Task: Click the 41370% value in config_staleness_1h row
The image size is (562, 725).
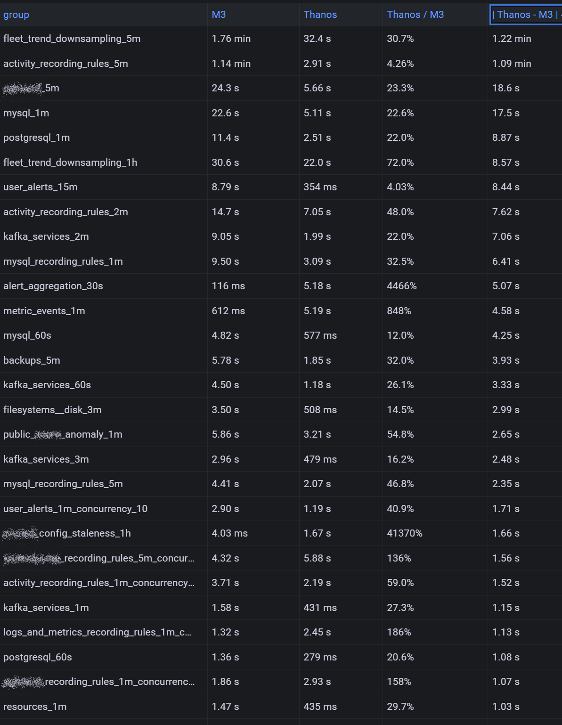Action: [x=404, y=533]
